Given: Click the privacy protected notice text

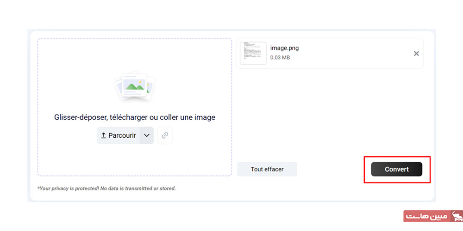Looking at the screenshot, I should point(106,188).
